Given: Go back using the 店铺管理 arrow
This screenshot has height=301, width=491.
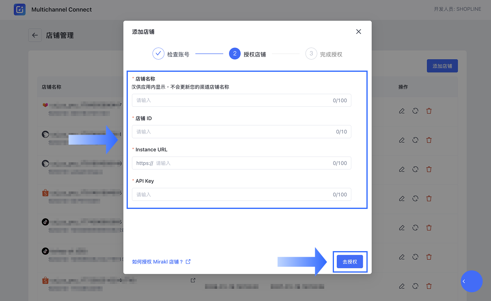Looking at the screenshot, I should (35, 35).
